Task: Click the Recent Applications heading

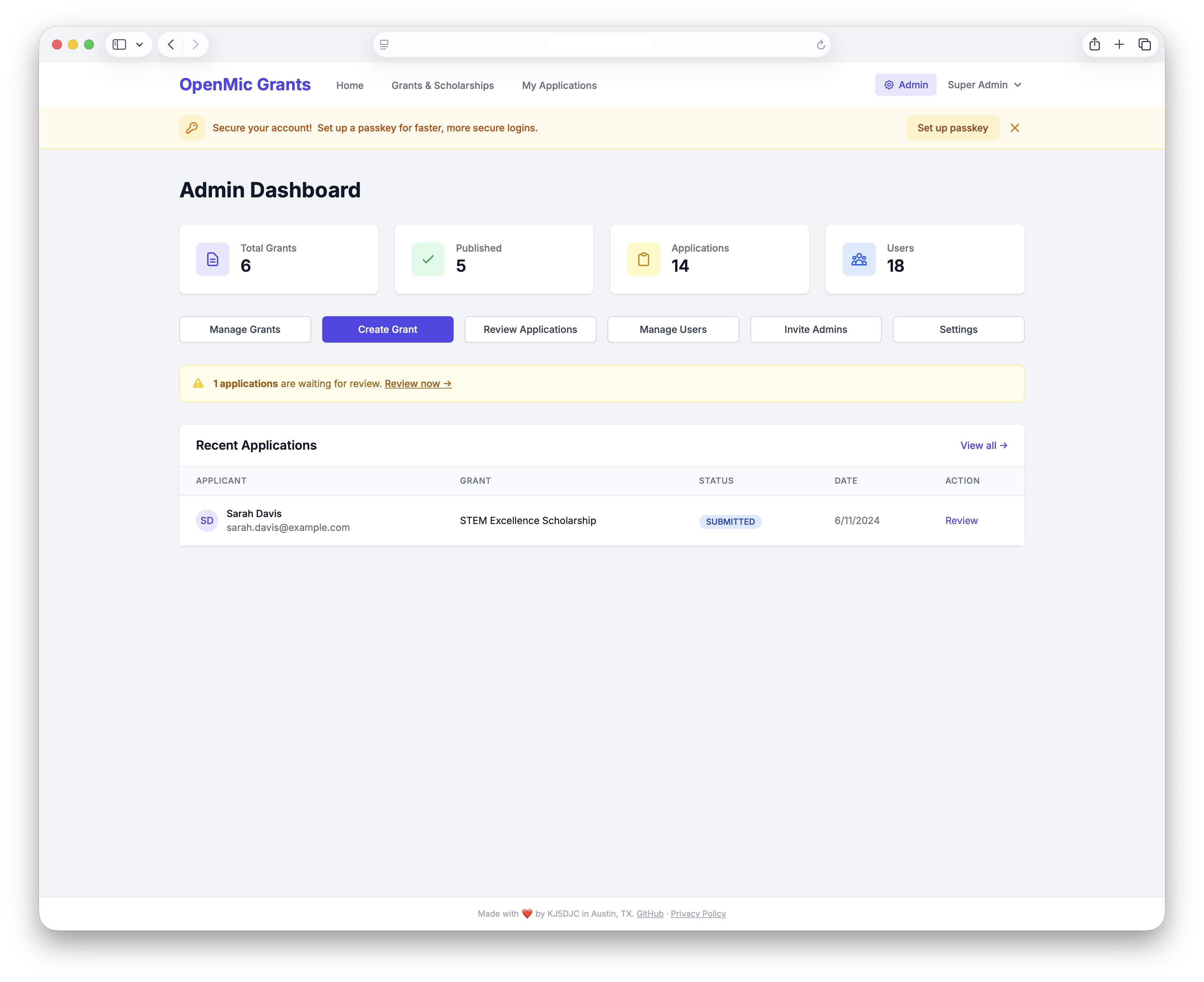Action: click(x=256, y=445)
